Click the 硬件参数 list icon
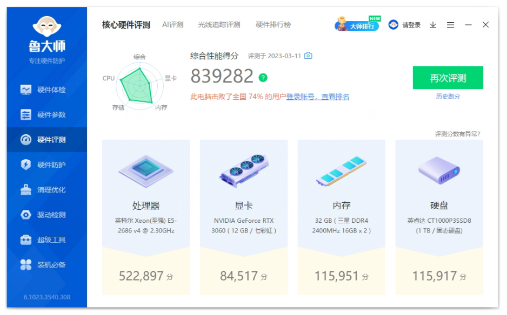507x315 pixels. click(26, 114)
